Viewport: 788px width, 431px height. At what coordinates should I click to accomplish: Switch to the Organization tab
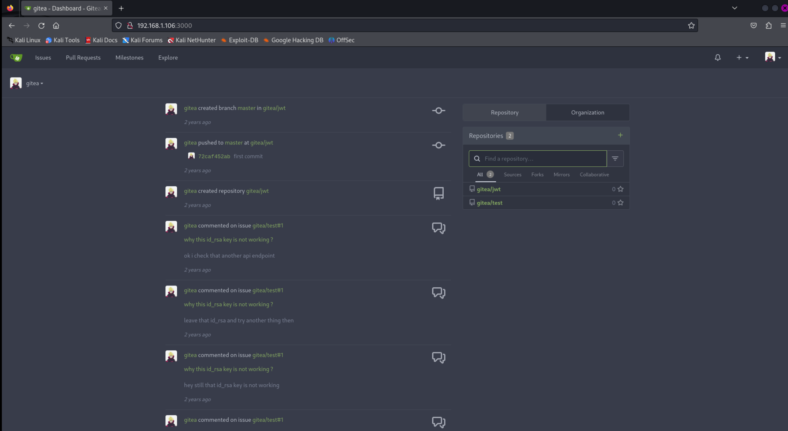point(588,112)
